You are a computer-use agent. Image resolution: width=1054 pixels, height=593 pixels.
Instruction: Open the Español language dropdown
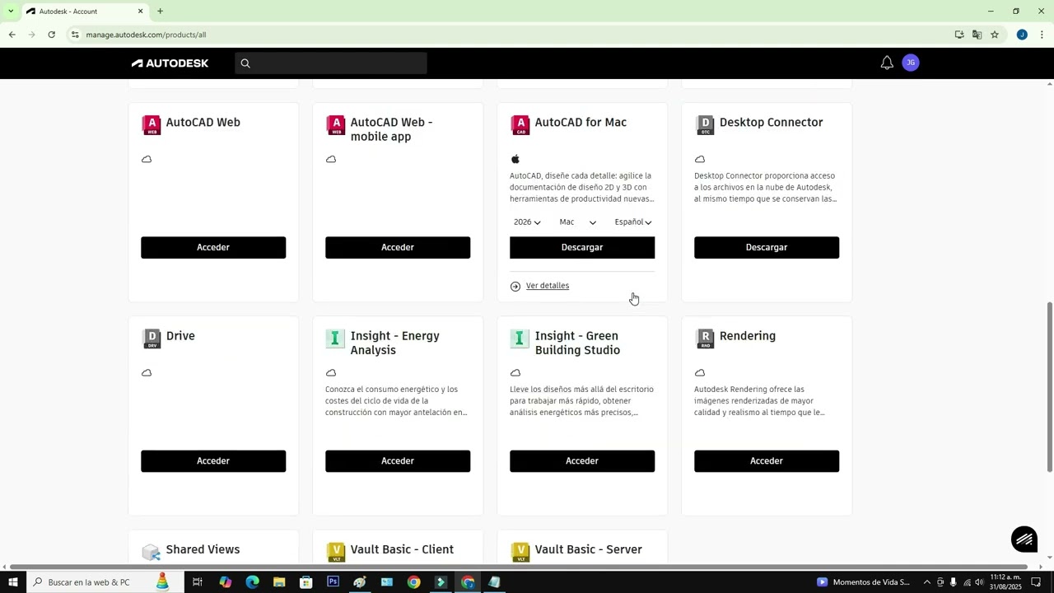[633, 222]
